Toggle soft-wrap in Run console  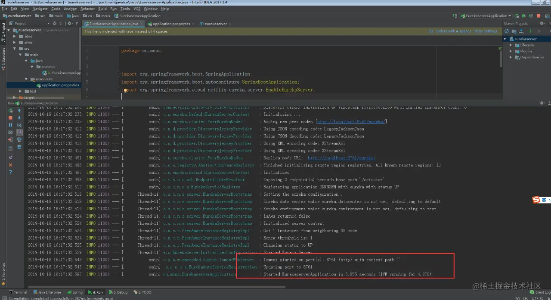pos(19,125)
